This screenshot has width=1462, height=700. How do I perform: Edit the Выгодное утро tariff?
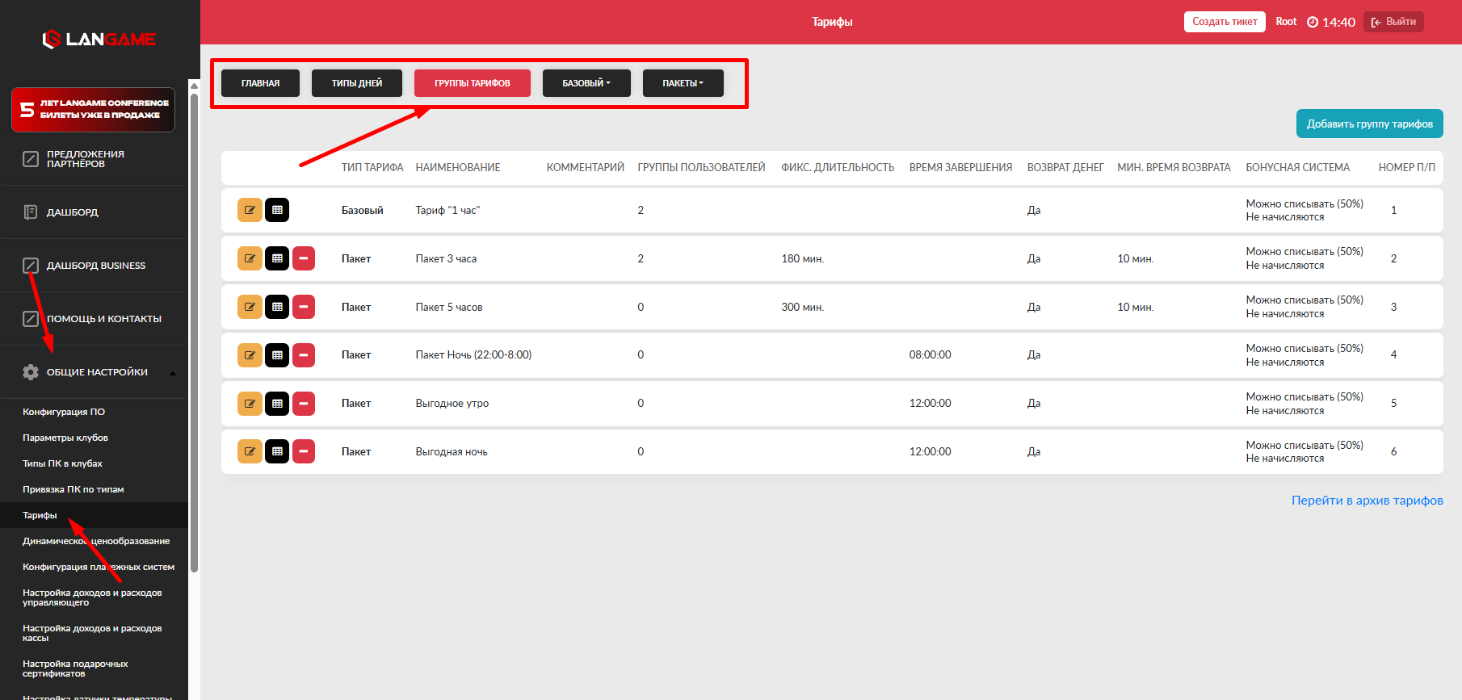click(250, 403)
